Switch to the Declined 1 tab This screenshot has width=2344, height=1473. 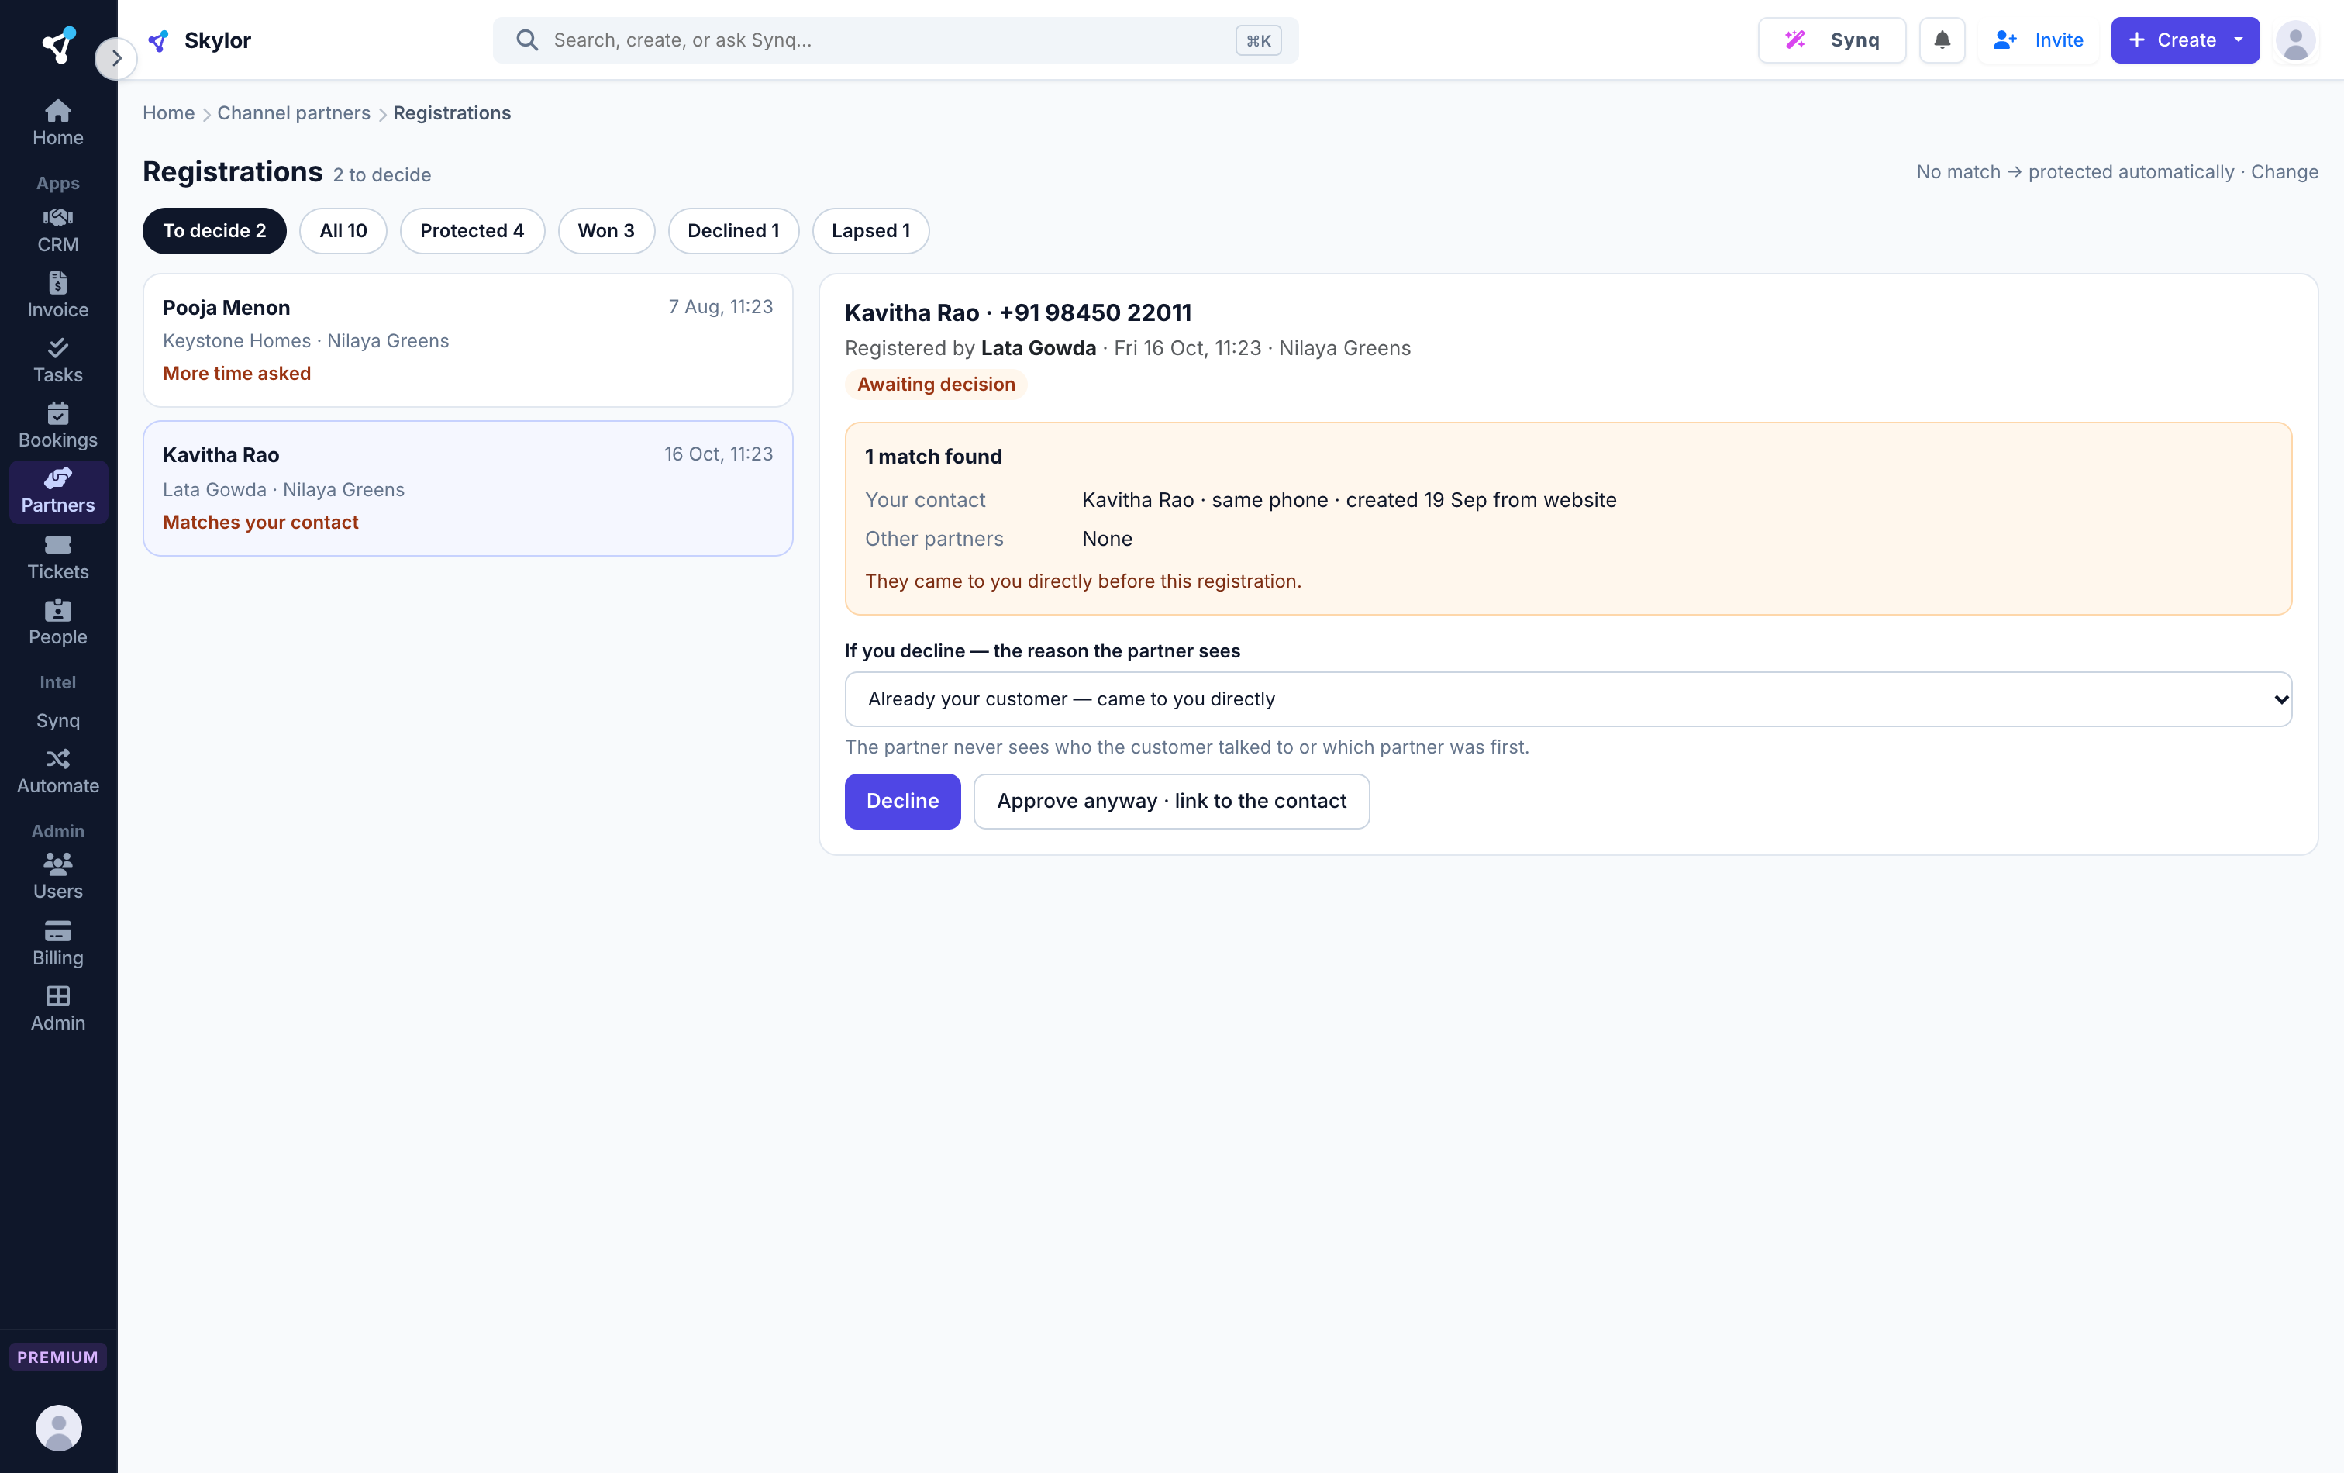coord(733,231)
